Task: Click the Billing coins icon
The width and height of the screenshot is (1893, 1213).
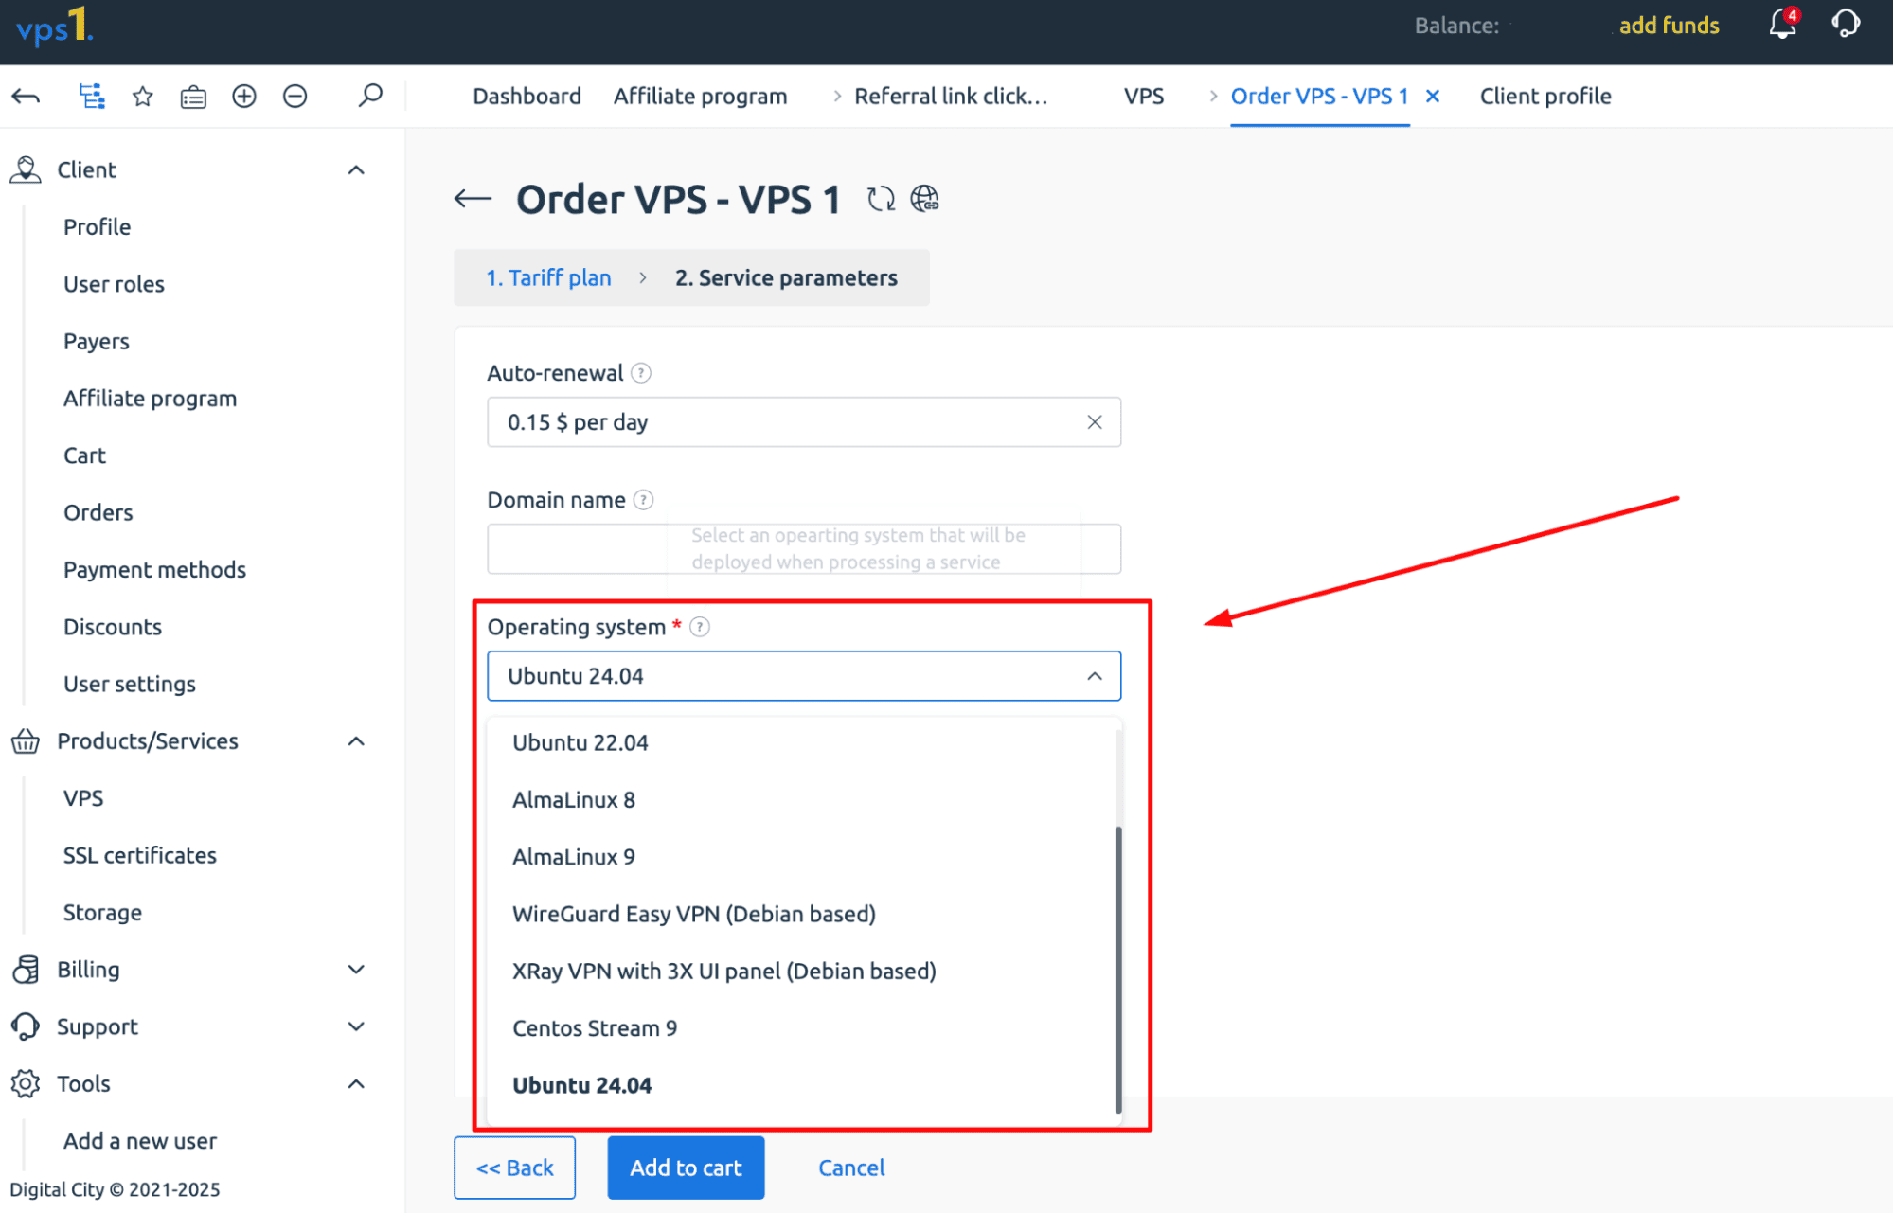Action: coord(26,970)
